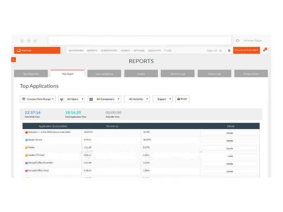Open the Settings menu item
The height and width of the screenshot is (212, 283).
click(139, 50)
